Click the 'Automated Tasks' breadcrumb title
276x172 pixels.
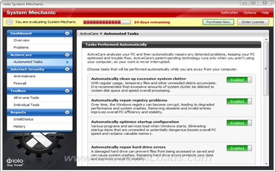pos(121,34)
